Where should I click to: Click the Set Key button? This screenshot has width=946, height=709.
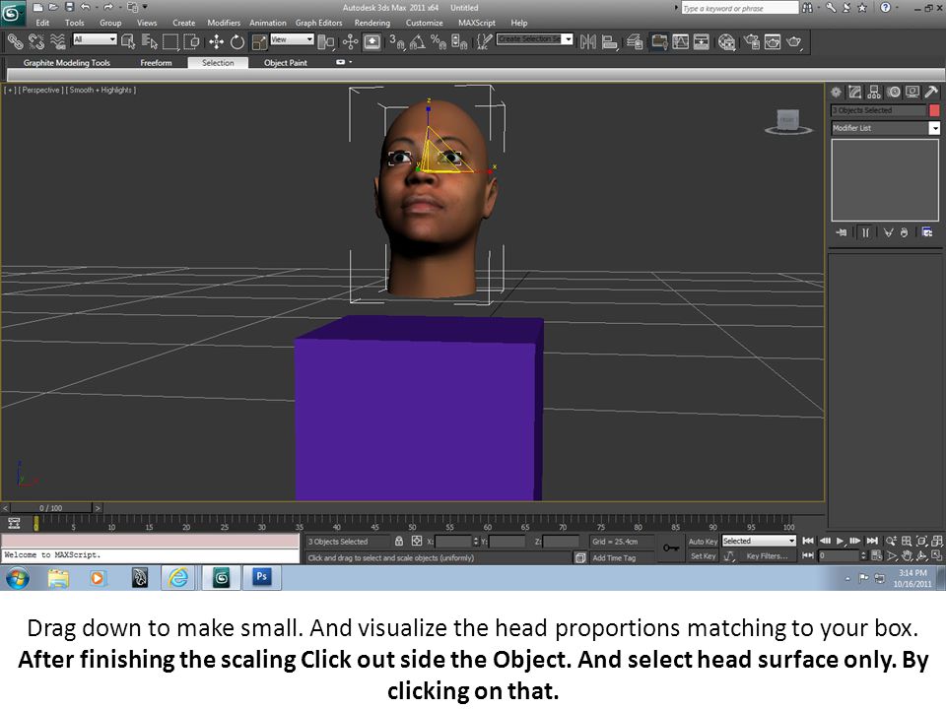[703, 555]
